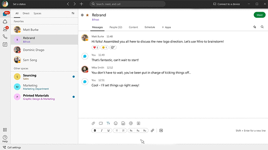The width and height of the screenshot is (268, 150).
Task: Click the markdown icon in formatting bar
Action: [161, 130]
